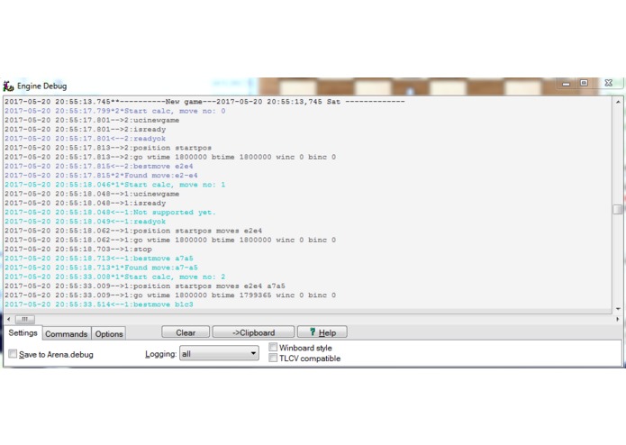Select the 'bestmove e2e4' log line
626x445 pixels.
(x=99, y=166)
